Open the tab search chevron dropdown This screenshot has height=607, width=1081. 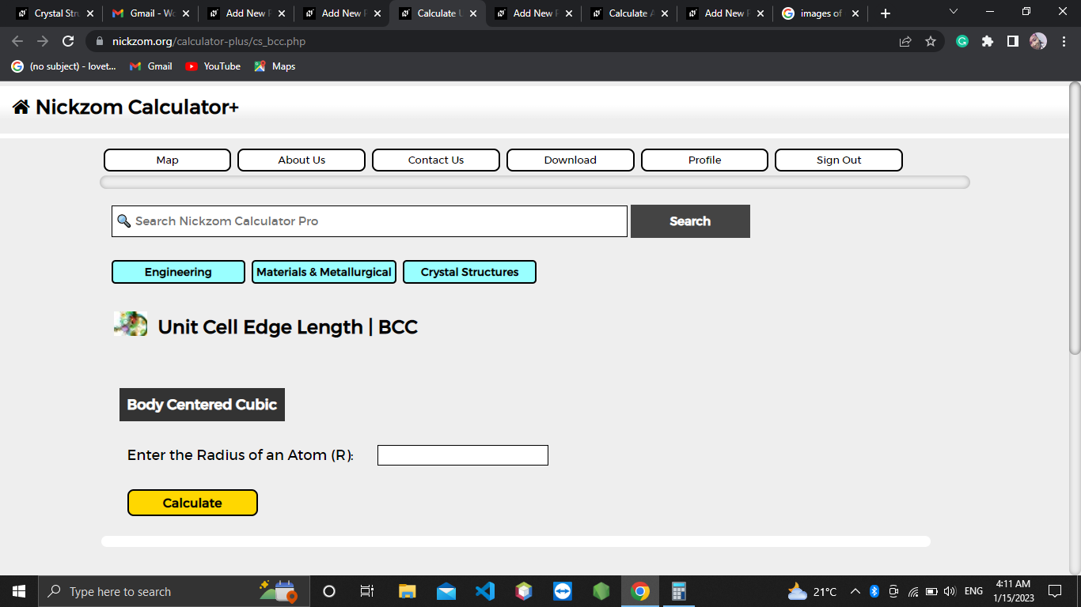coord(953,12)
